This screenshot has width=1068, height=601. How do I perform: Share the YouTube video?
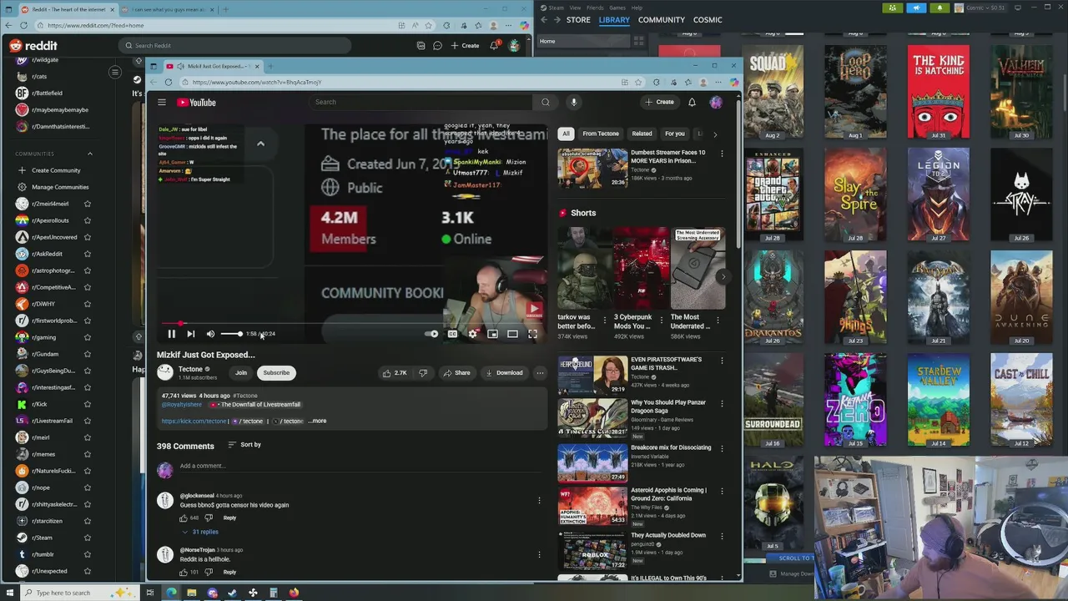point(456,373)
